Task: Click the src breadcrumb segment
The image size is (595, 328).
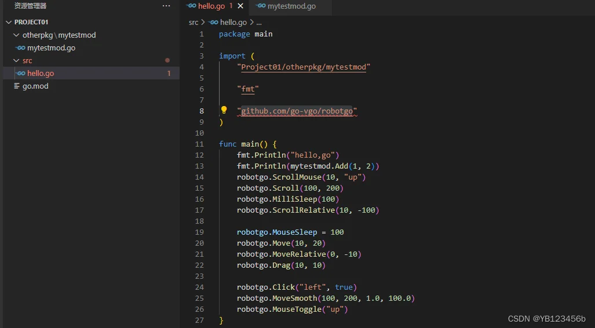Action: point(193,23)
